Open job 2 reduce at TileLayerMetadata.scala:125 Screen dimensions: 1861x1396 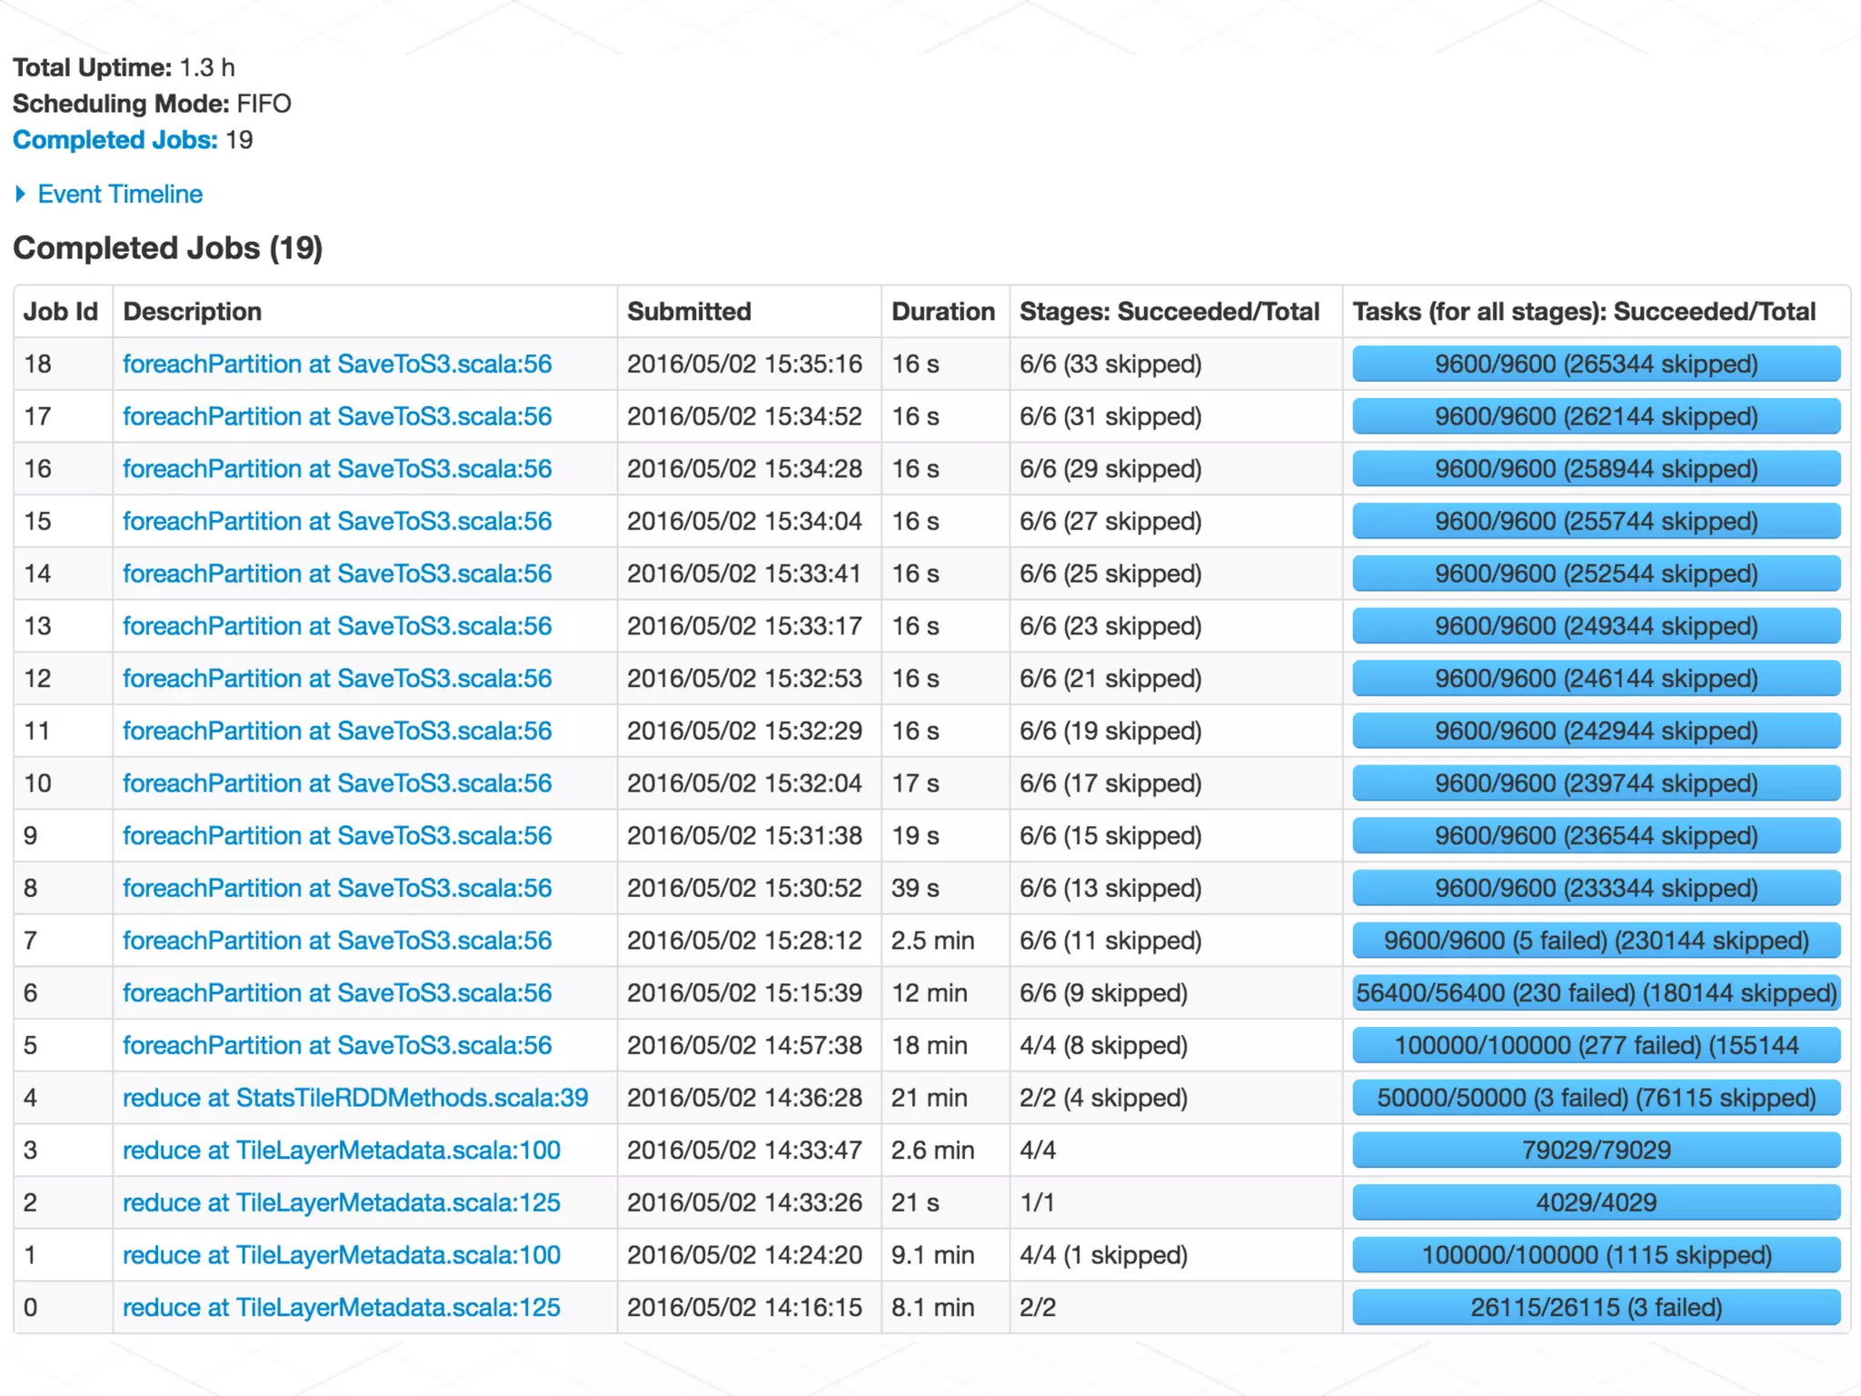click(341, 1203)
